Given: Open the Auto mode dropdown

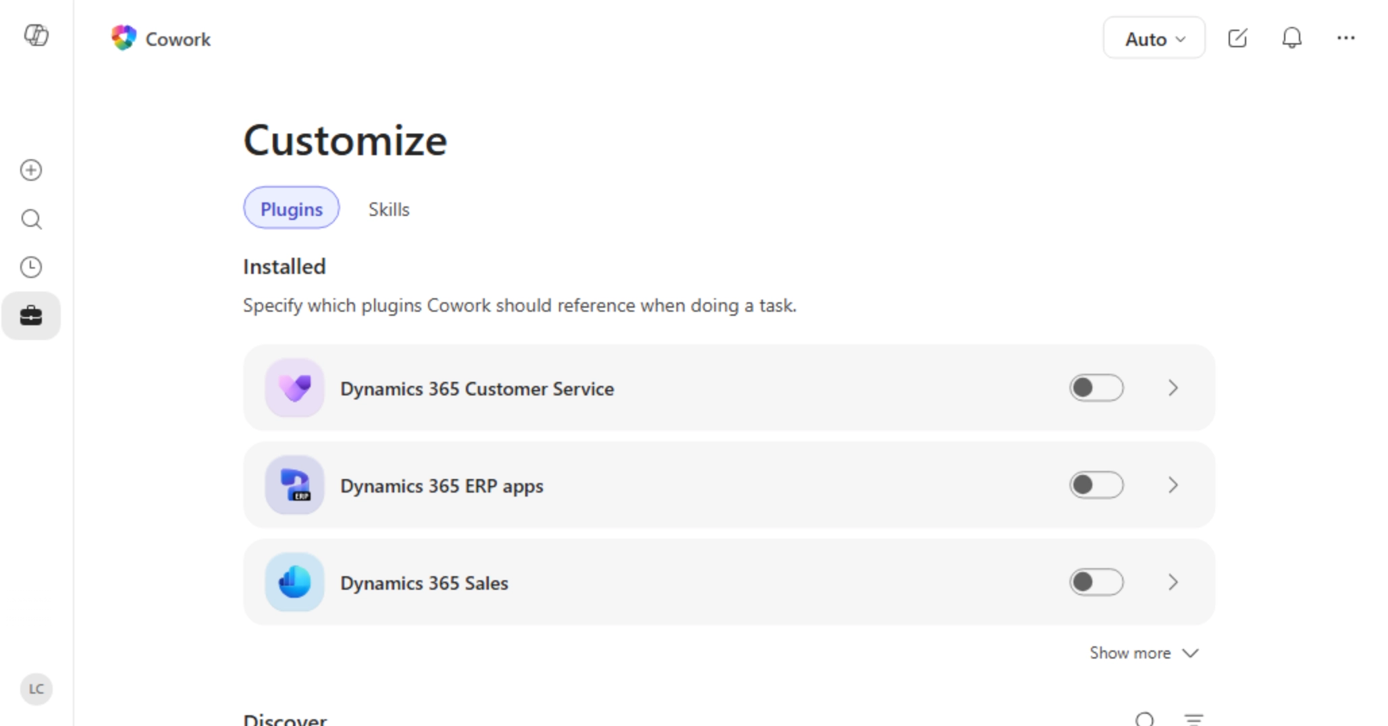Looking at the screenshot, I should [x=1154, y=38].
